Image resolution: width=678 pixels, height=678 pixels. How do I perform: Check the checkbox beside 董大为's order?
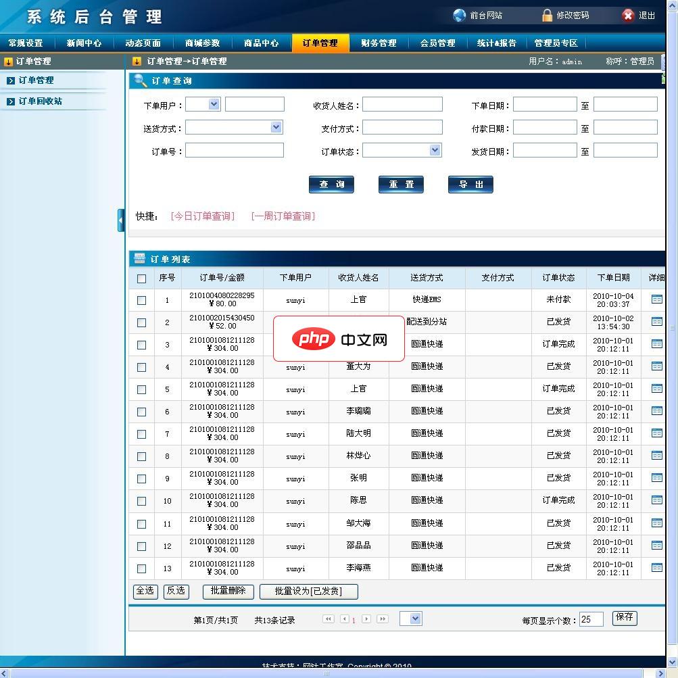pyautogui.click(x=141, y=367)
